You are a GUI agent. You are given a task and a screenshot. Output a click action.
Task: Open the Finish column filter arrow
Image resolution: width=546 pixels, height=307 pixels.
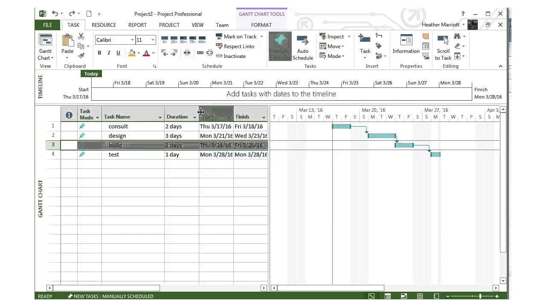click(264, 117)
